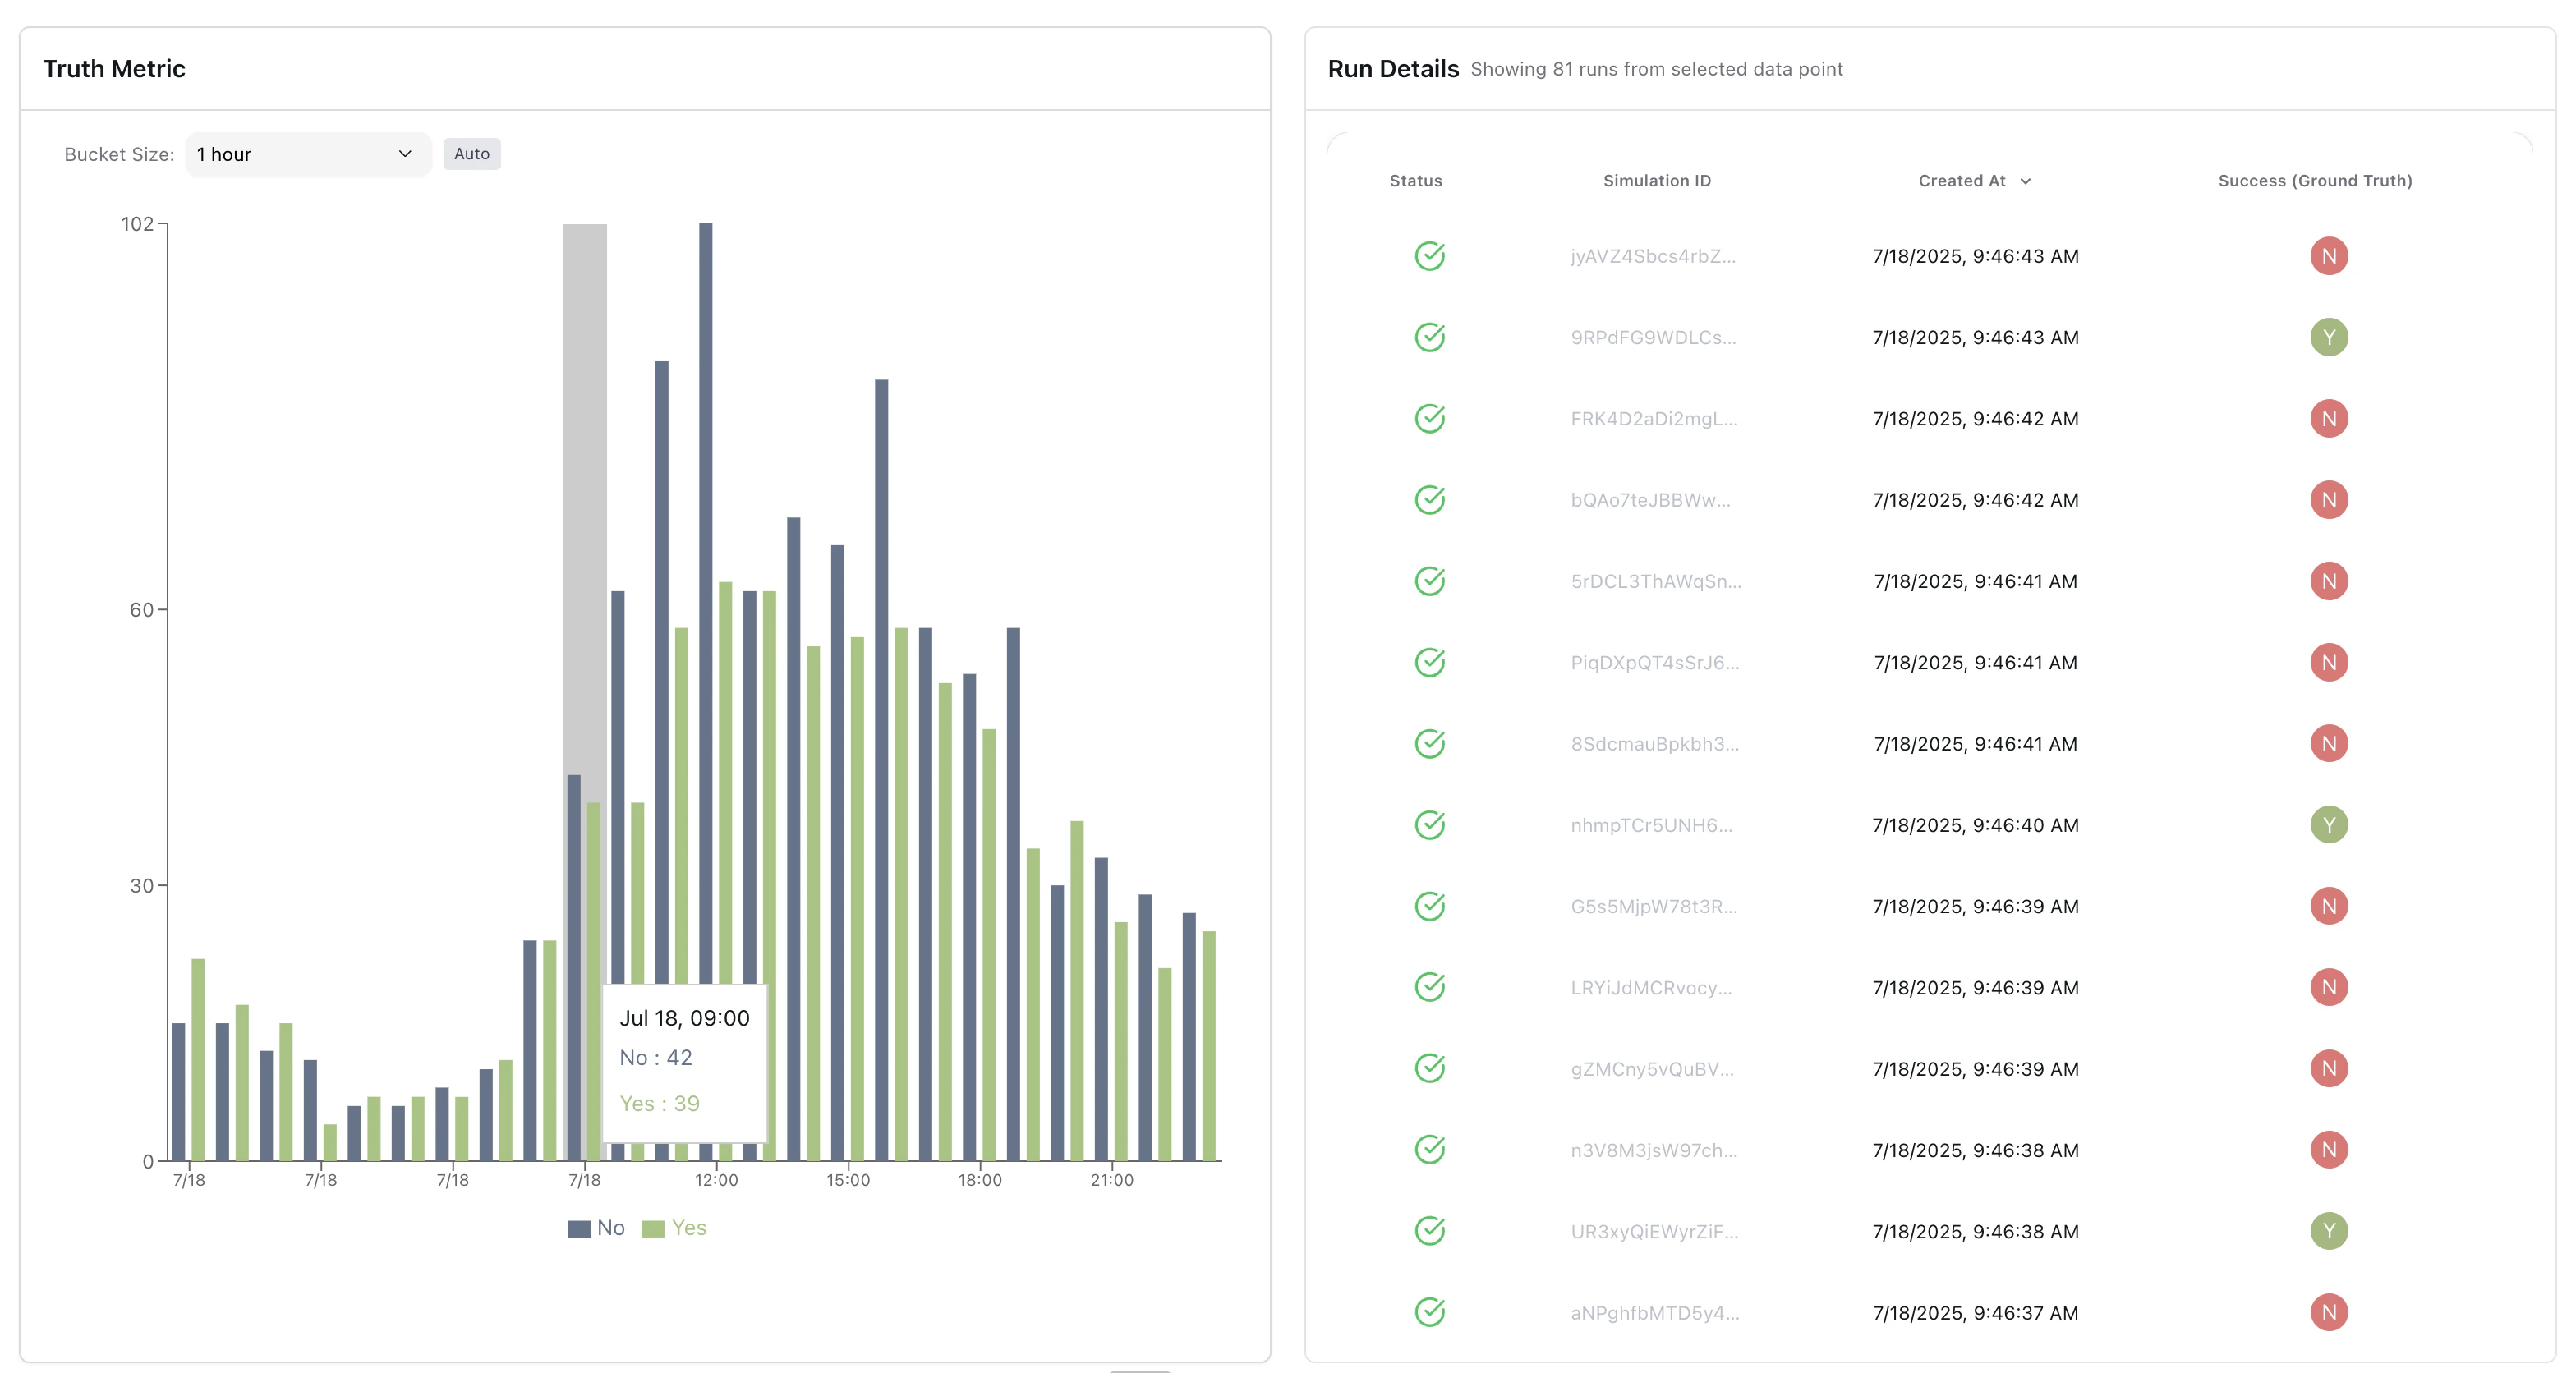Click status check icon for jyAVZ4Sbcs4rbZ run
This screenshot has width=2576, height=1373.
pos(1429,256)
